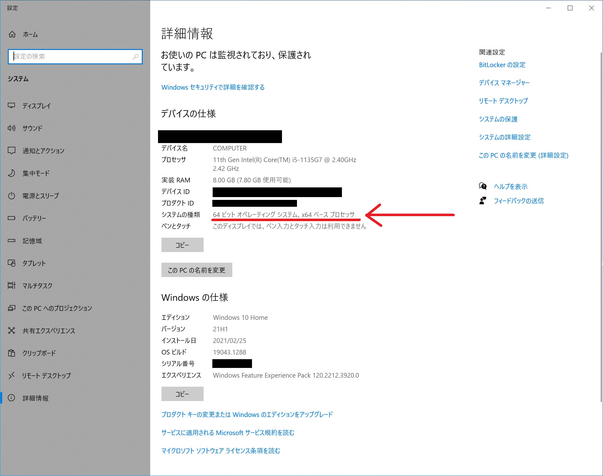The image size is (603, 476).
Task: Click Windows Security details link
Action: (213, 87)
